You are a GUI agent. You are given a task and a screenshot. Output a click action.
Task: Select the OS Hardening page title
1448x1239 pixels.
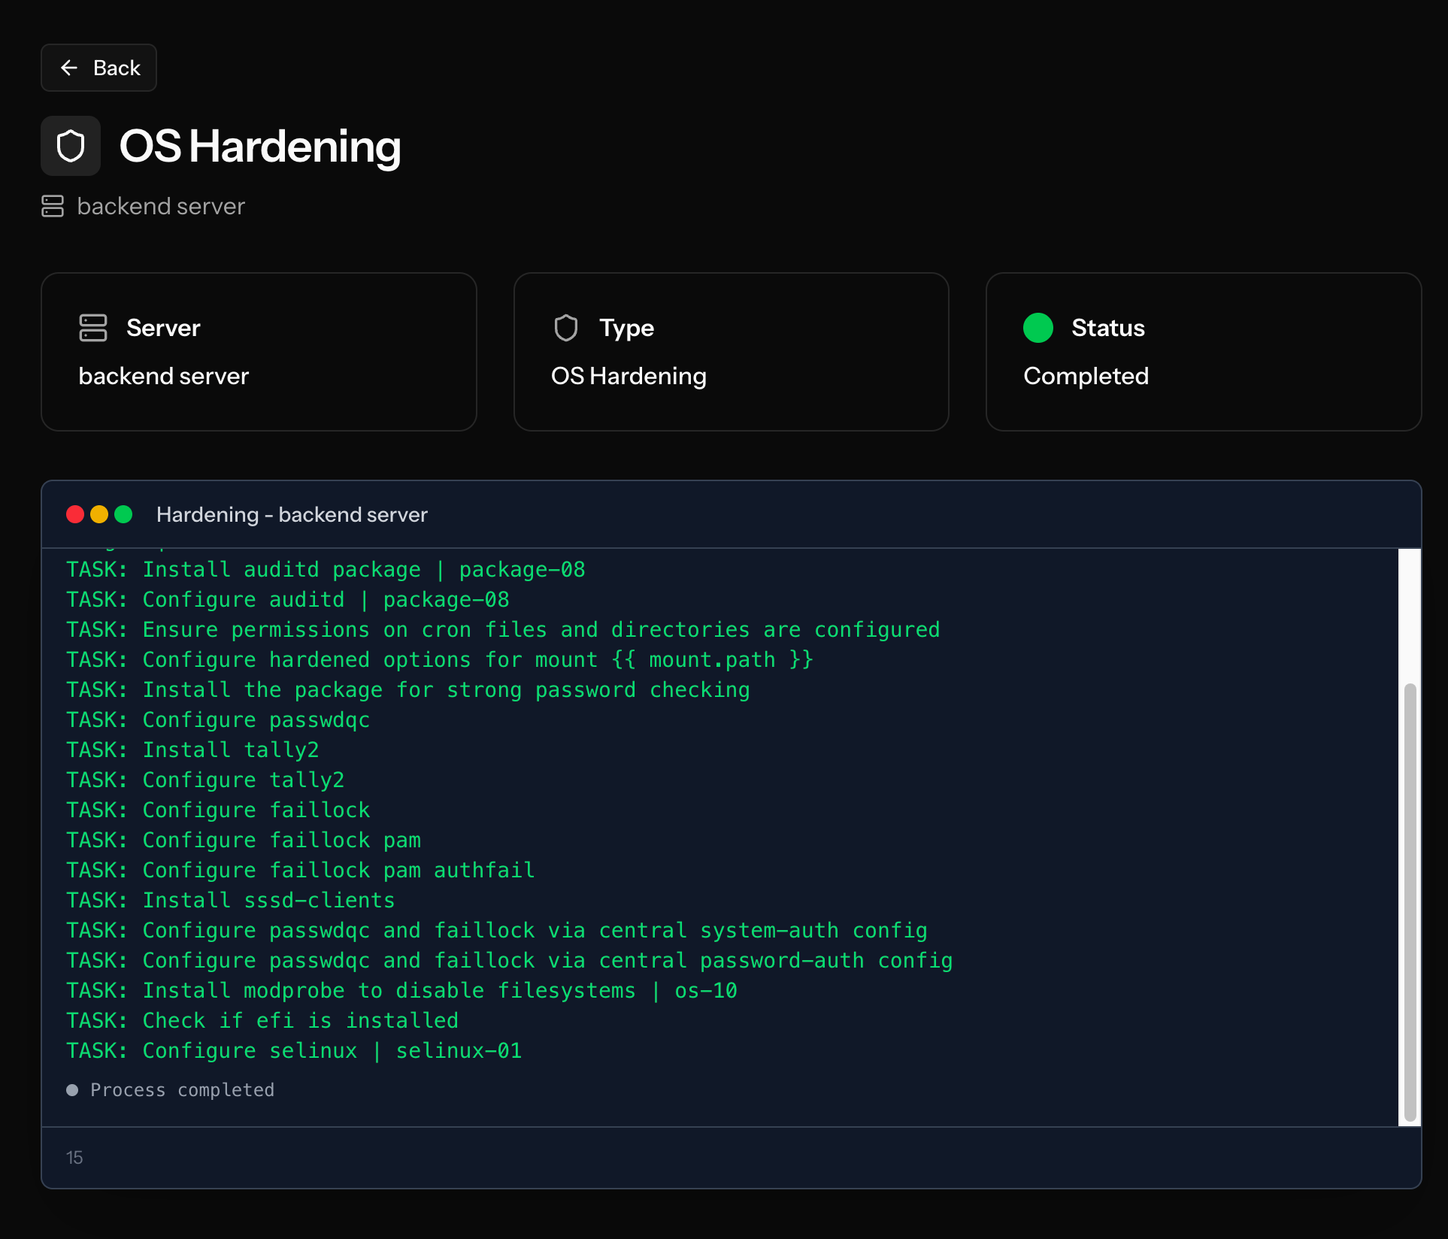[x=260, y=146]
